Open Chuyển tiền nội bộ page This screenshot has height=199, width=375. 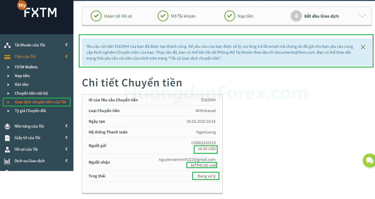pos(31,93)
